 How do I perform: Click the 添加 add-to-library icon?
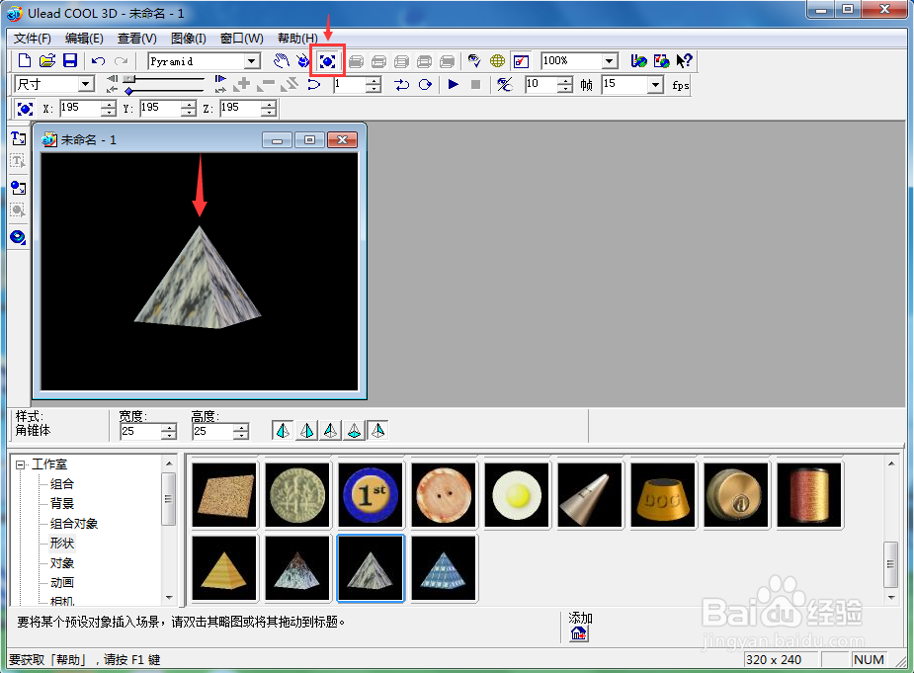tap(579, 633)
